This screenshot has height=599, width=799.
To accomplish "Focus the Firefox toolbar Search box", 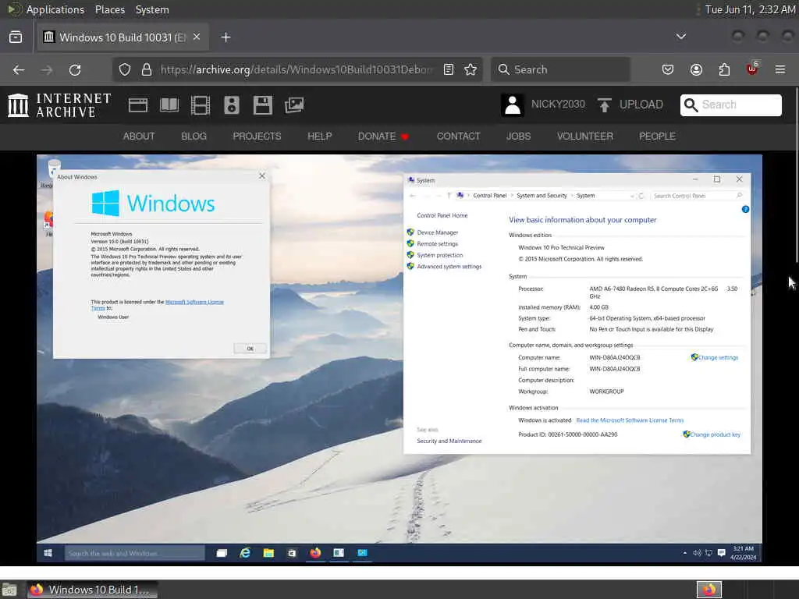I will pyautogui.click(x=560, y=69).
